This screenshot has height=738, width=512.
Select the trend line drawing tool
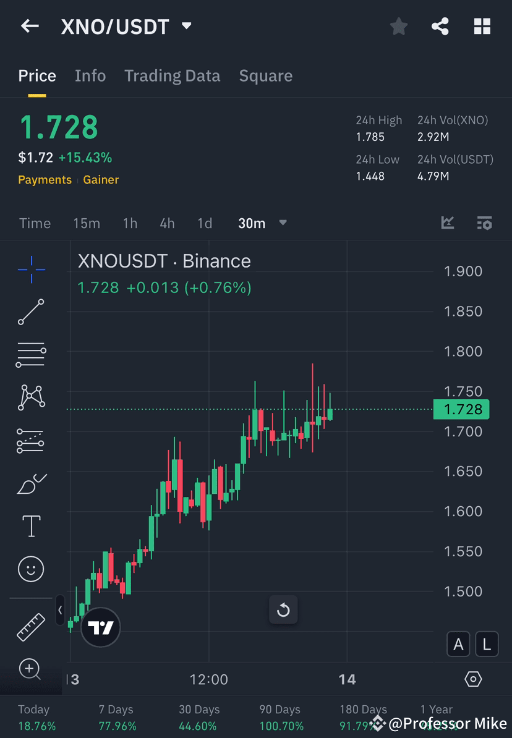31,312
